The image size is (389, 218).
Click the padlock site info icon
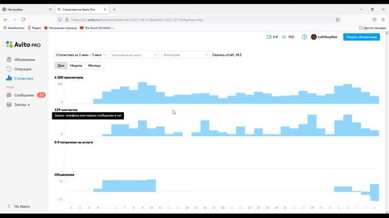(x=67, y=19)
